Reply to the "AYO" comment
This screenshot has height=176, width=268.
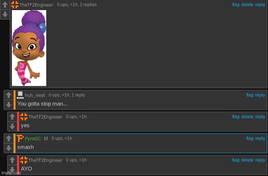[x=260, y=160]
